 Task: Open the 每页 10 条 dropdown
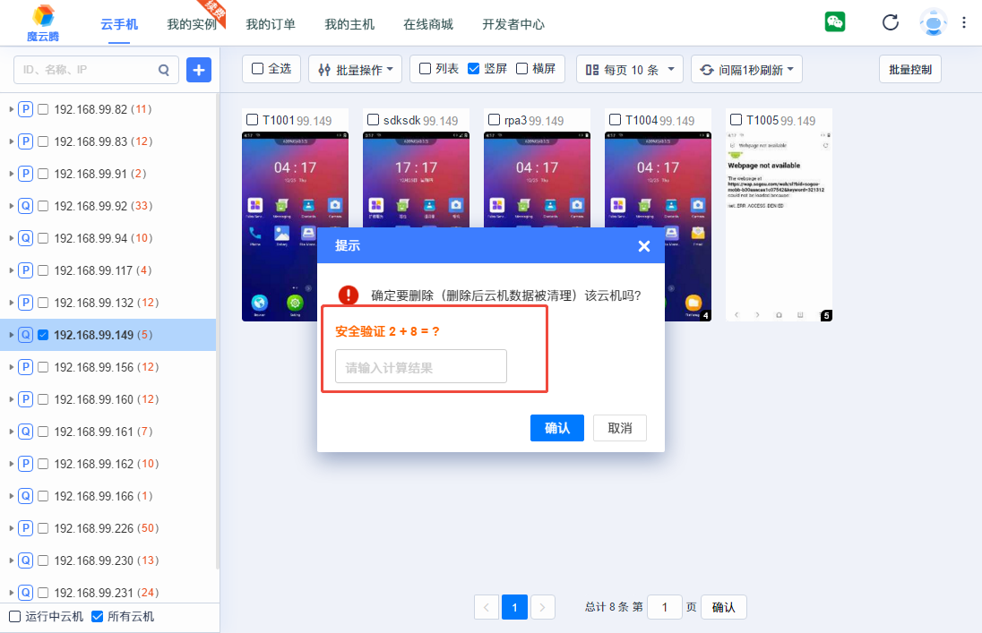tap(630, 69)
